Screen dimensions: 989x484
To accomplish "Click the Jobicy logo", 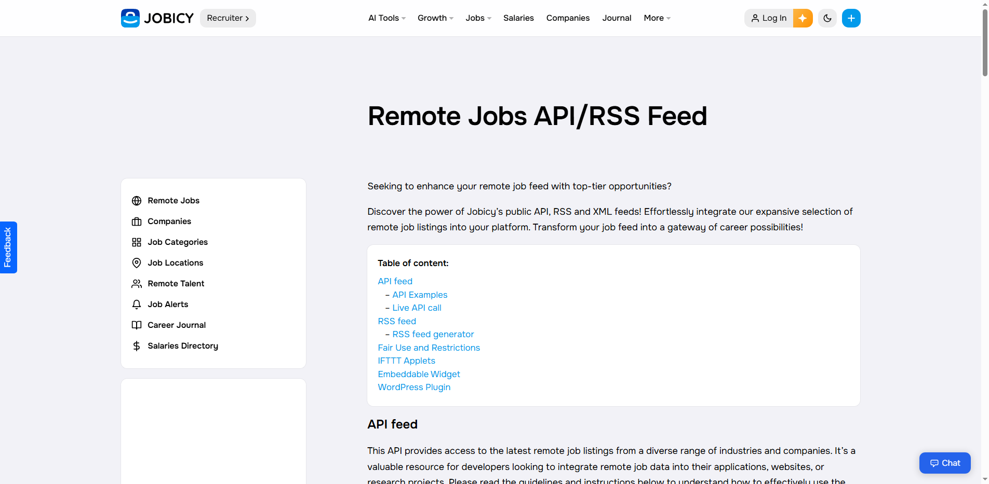I will (156, 18).
